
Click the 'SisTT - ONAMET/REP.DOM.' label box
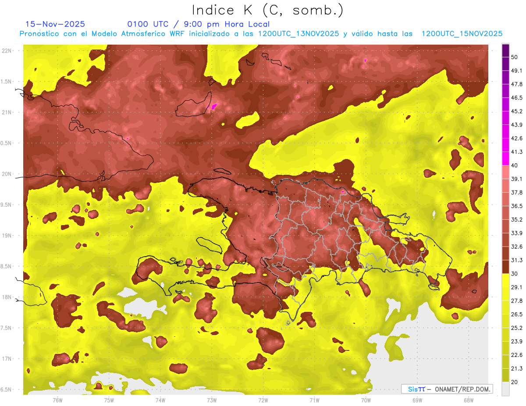[447, 389]
